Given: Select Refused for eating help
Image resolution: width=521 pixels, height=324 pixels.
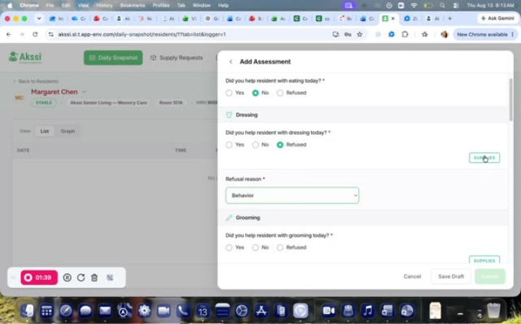Looking at the screenshot, I should pyautogui.click(x=280, y=93).
